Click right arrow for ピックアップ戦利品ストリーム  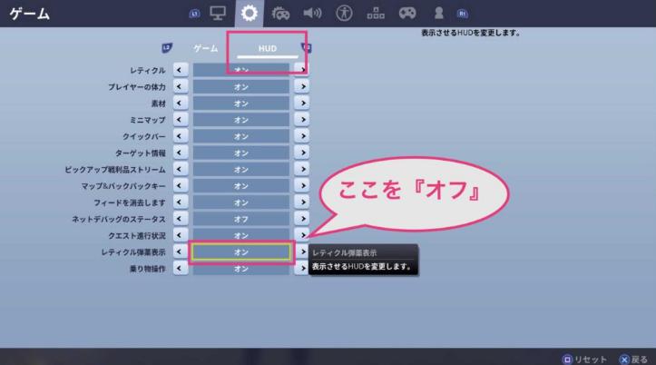[301, 169]
